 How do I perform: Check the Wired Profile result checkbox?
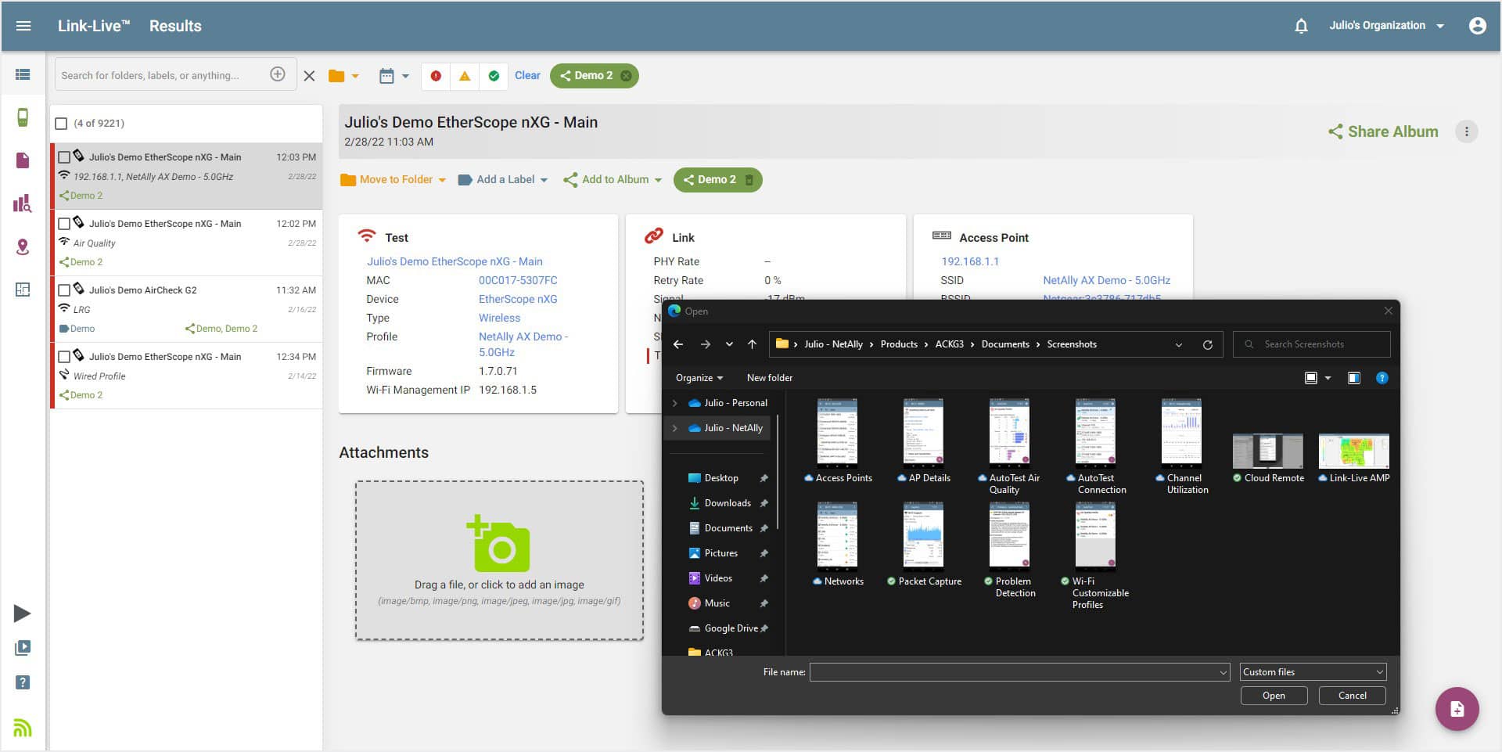pos(64,357)
